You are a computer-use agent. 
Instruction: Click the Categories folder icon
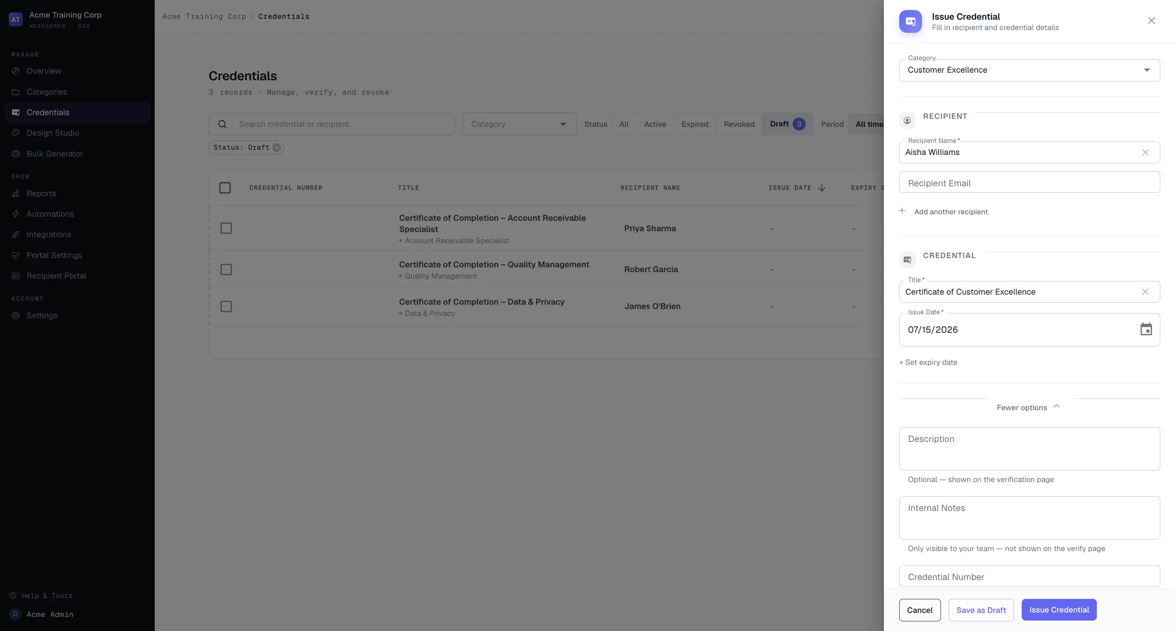[x=16, y=92]
